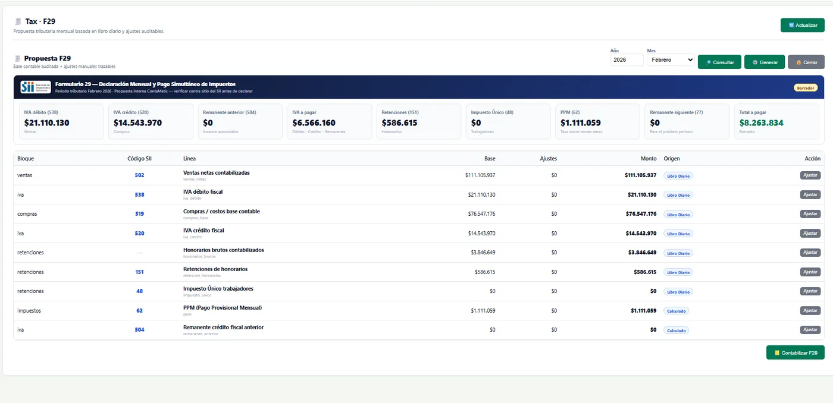Run query with the Consultar button

click(719, 62)
